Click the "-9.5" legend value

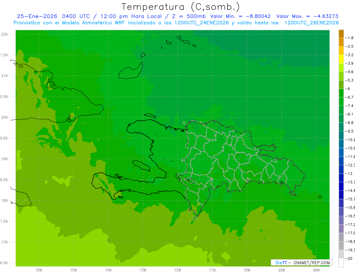point(349,131)
